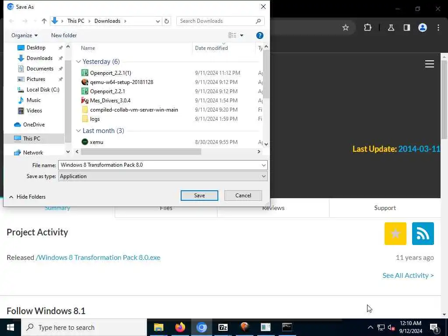Screen dimensions: 448x336
Task: Open the Windows 8 Transformation Pack 8.0.exe link
Action: pyautogui.click(x=98, y=258)
